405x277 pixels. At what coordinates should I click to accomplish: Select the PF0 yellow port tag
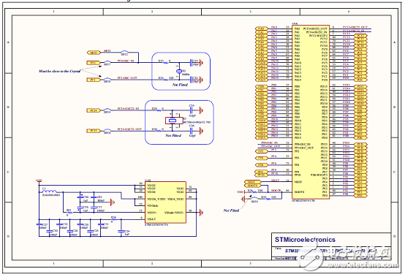tap(94, 63)
